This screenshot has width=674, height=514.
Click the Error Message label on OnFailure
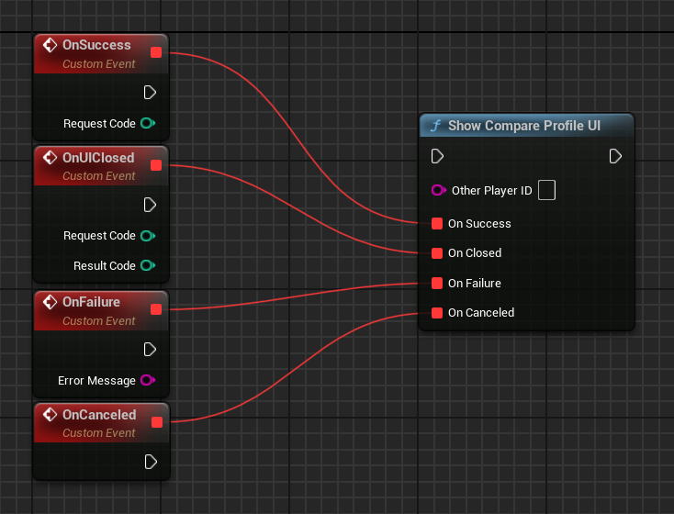(x=96, y=381)
